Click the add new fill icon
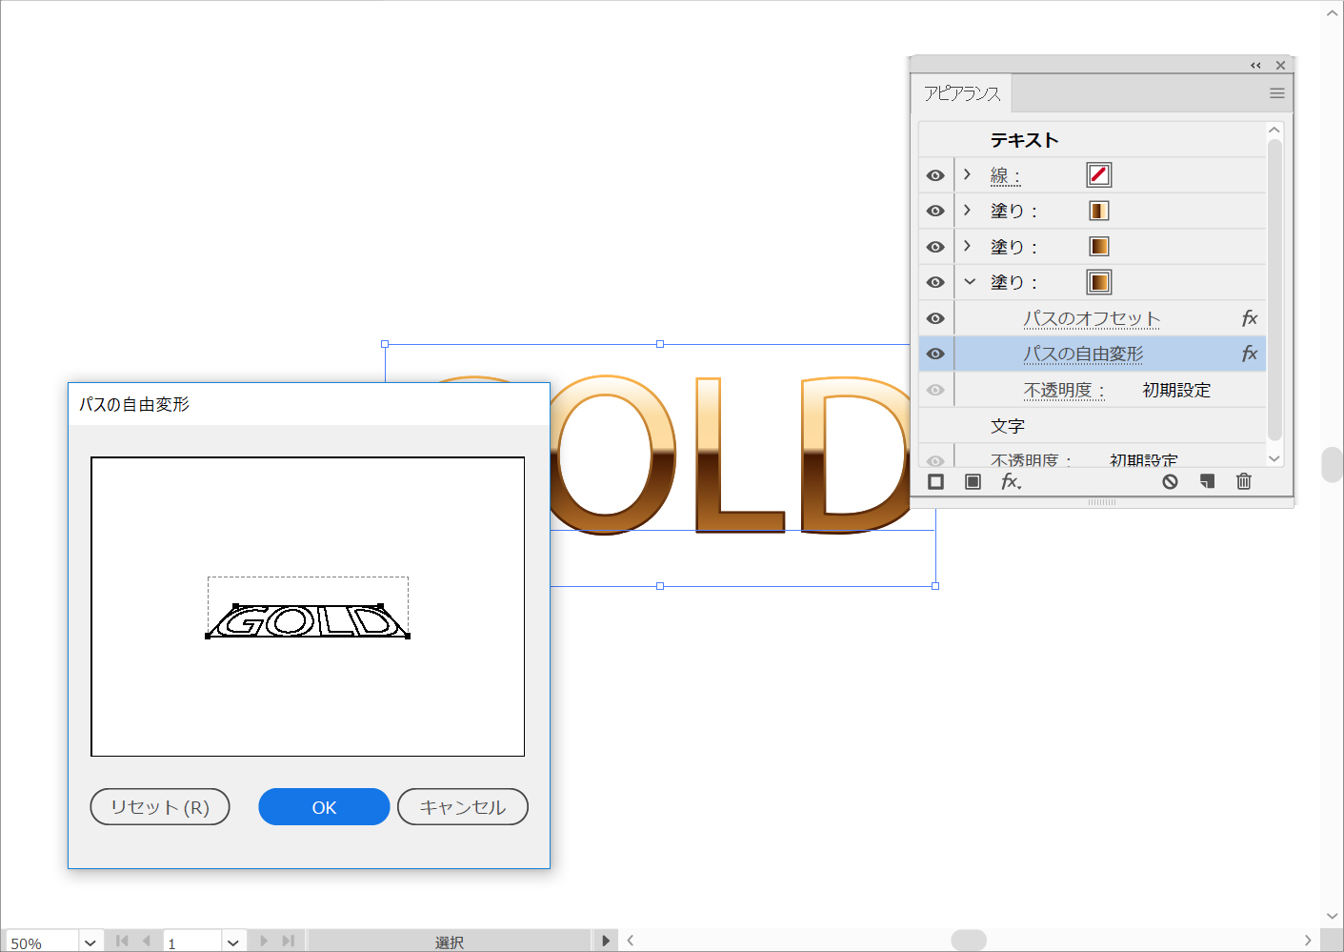The width and height of the screenshot is (1344, 952). click(973, 482)
